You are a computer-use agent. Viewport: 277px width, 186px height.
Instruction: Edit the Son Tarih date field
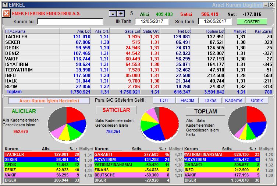215,21
